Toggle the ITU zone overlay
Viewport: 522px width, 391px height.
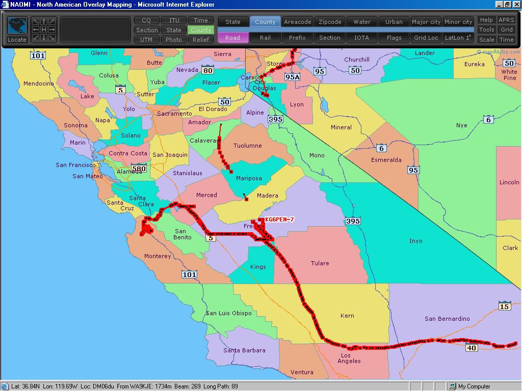(174, 20)
